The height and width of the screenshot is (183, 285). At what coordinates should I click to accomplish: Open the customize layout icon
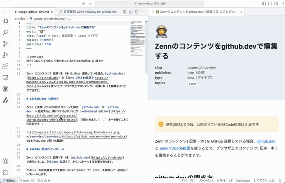[x=282, y=3]
